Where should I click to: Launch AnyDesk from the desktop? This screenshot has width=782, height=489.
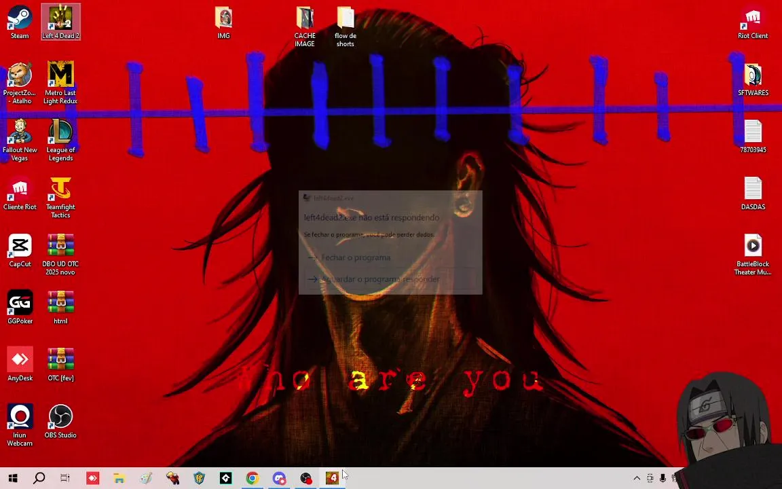(20, 364)
